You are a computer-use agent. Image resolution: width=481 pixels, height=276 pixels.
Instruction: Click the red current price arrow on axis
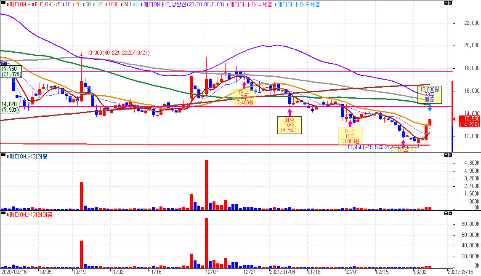454,119
